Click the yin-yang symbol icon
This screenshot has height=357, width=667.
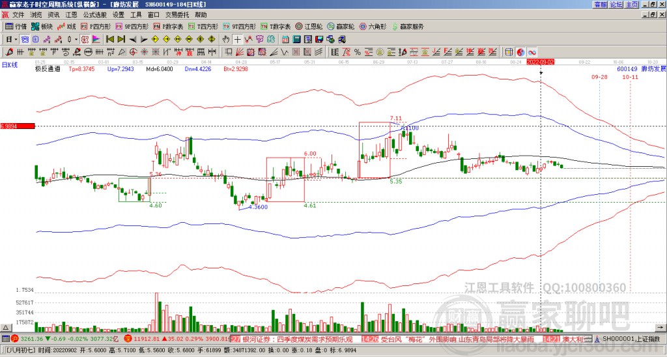[520, 52]
